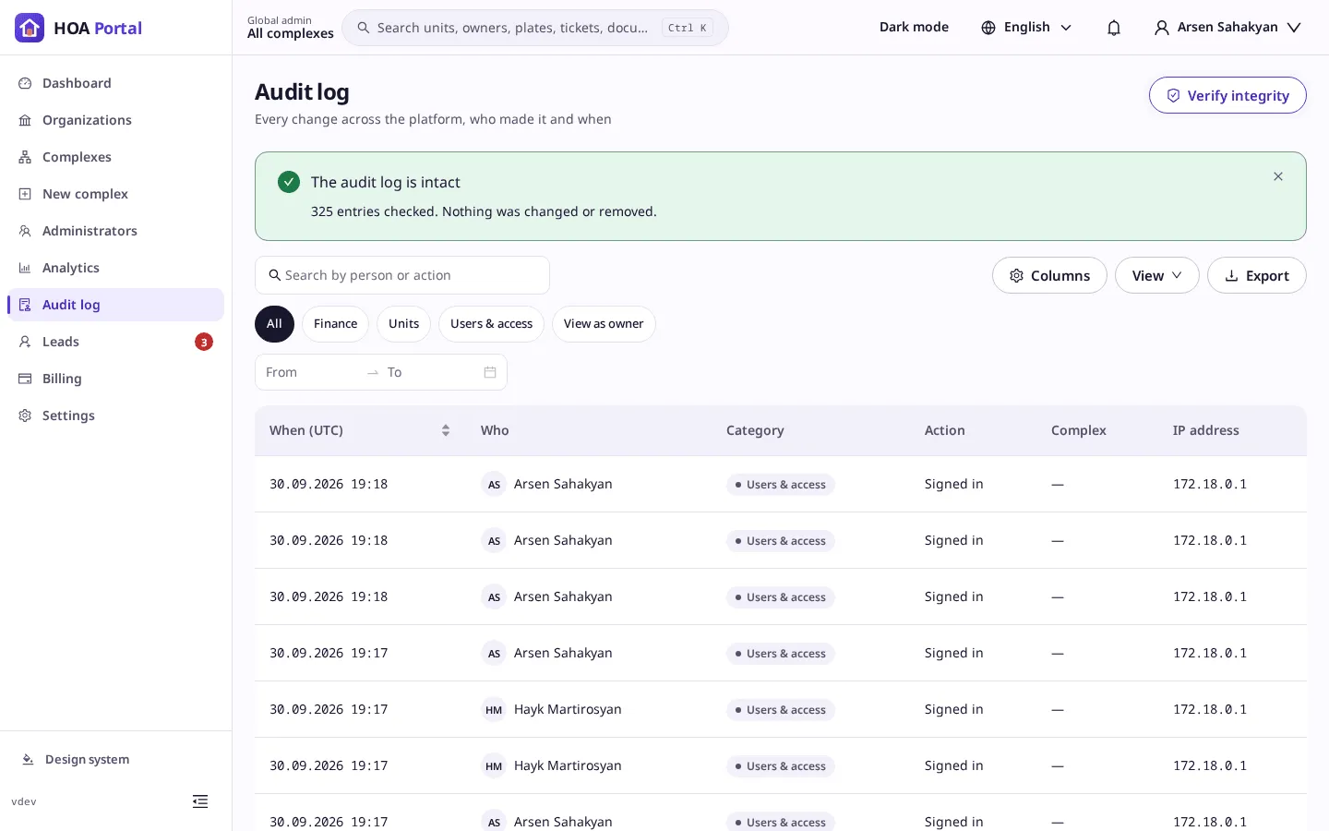
Task: Open Analytics page
Action: 115,268
